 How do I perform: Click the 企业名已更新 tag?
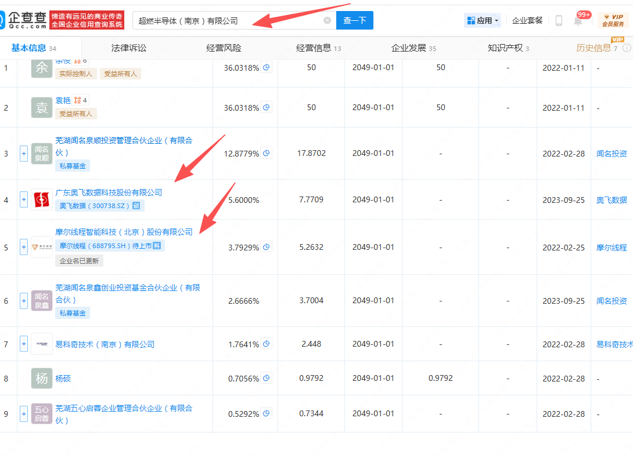tap(79, 261)
